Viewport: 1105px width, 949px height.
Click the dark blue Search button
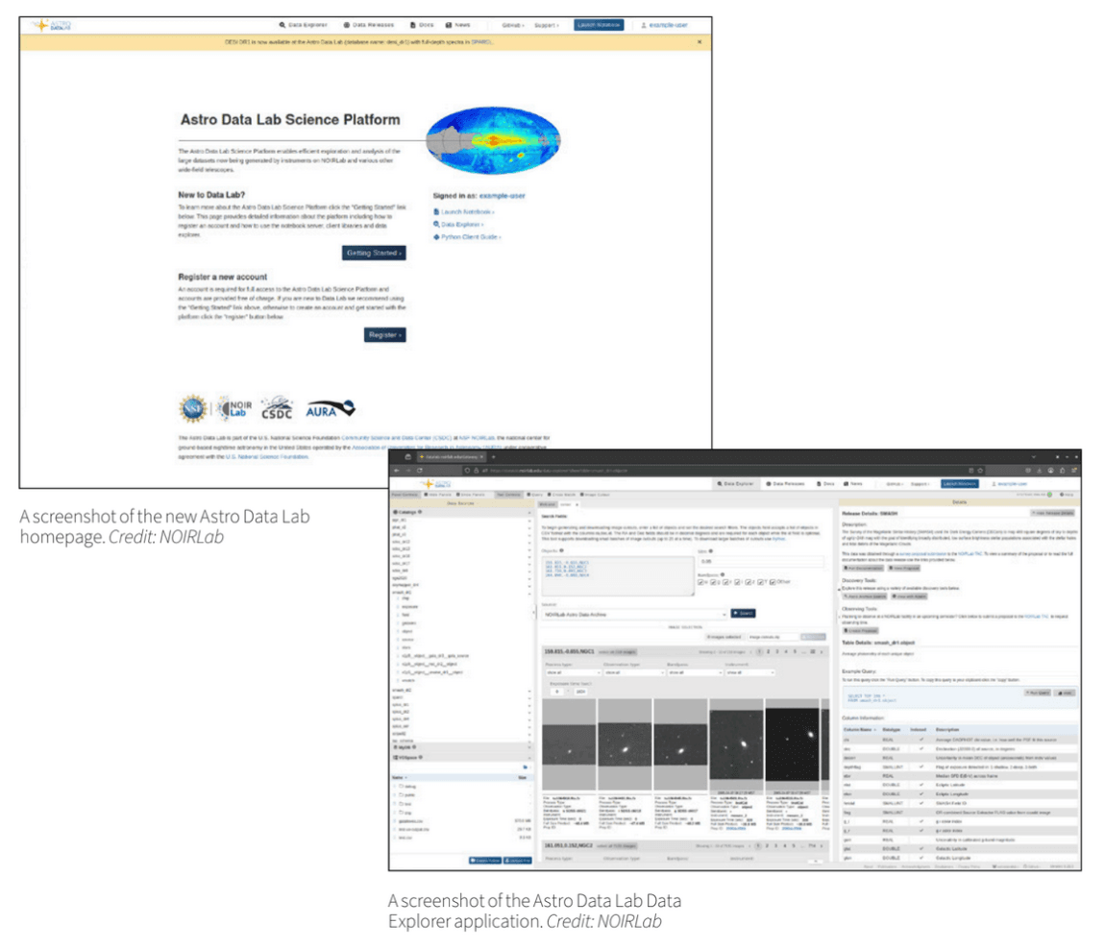[743, 614]
